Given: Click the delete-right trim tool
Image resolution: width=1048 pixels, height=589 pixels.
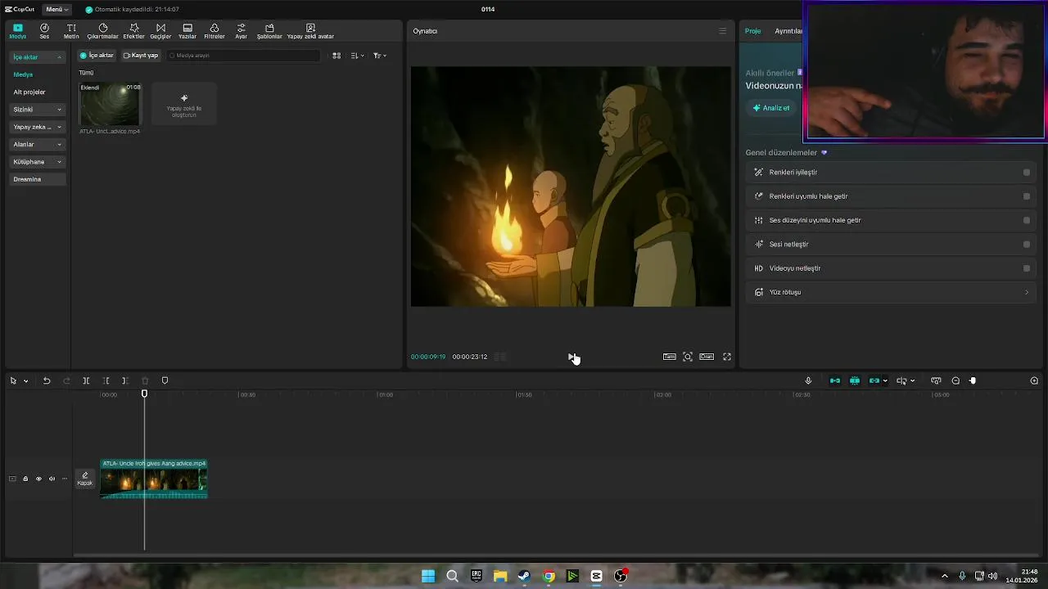Looking at the screenshot, I should pyautogui.click(x=124, y=380).
